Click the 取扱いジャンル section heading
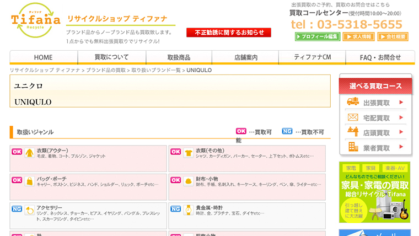419x236 pixels. pyautogui.click(x=35, y=132)
